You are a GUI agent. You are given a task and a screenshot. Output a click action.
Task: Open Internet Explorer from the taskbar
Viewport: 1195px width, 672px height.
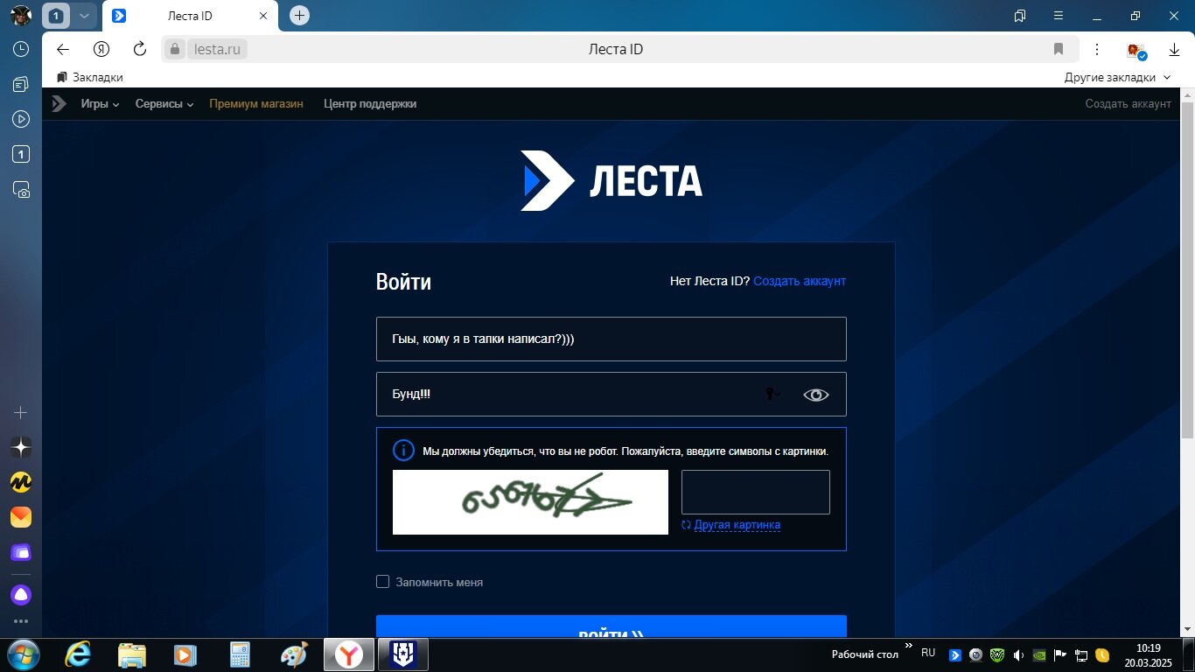79,654
